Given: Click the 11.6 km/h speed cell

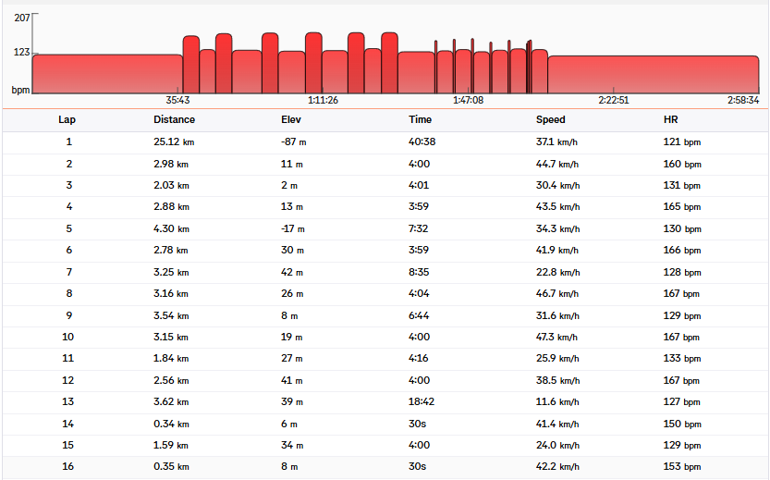Looking at the screenshot, I should (557, 402).
